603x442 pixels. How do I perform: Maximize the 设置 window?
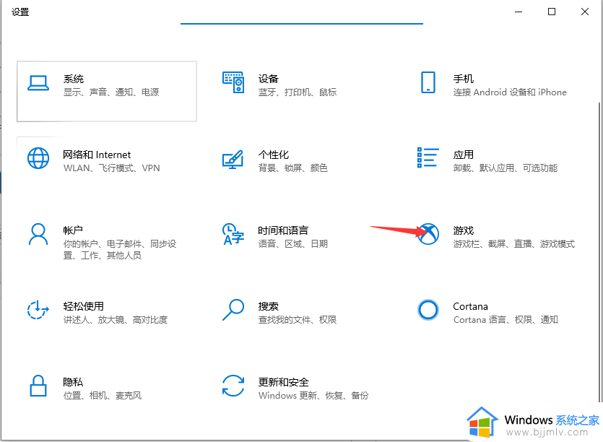pyautogui.click(x=552, y=12)
